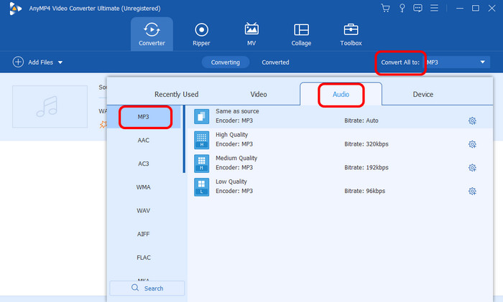Image resolution: width=503 pixels, height=302 pixels.
Task: Switch to the Audio format tab
Action: [x=341, y=94]
